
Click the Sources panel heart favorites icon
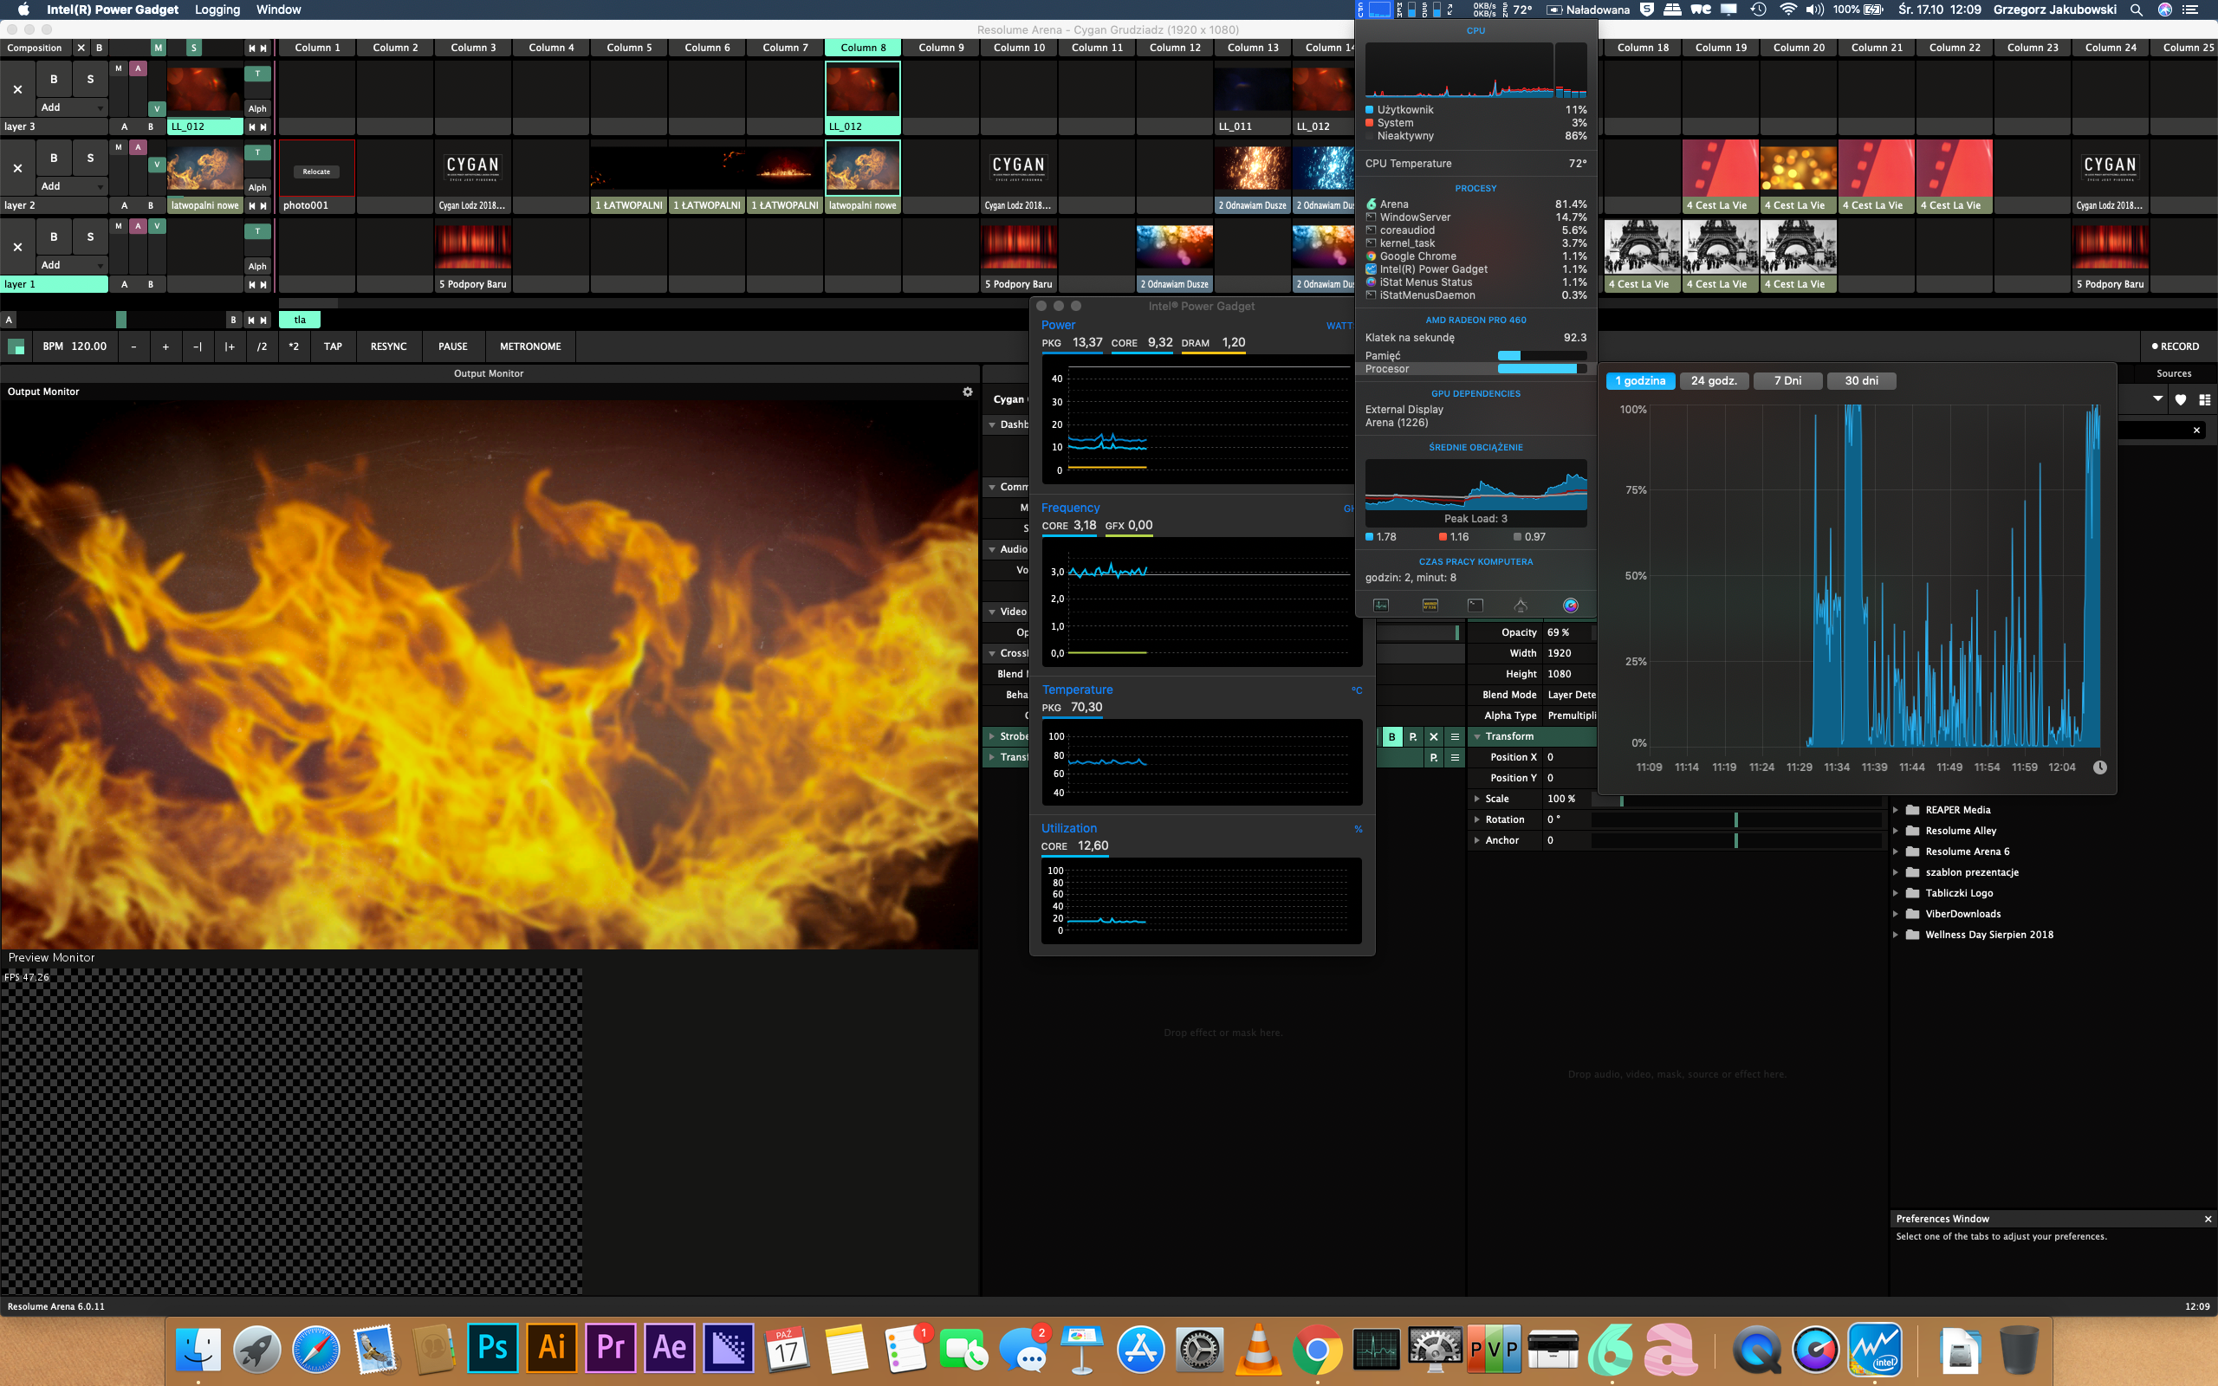tap(2181, 399)
